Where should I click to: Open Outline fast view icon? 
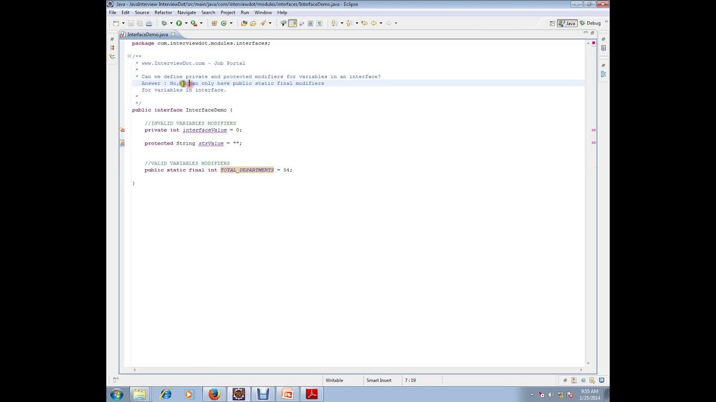click(x=604, y=73)
